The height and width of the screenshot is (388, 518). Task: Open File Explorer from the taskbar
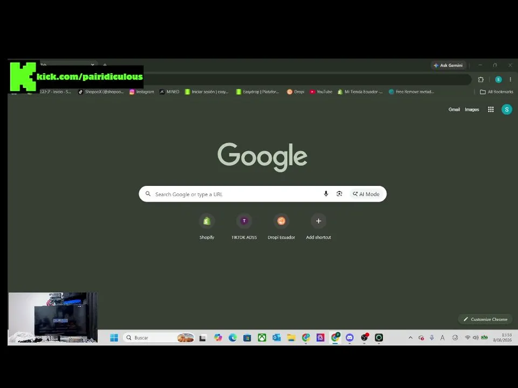tap(291, 337)
